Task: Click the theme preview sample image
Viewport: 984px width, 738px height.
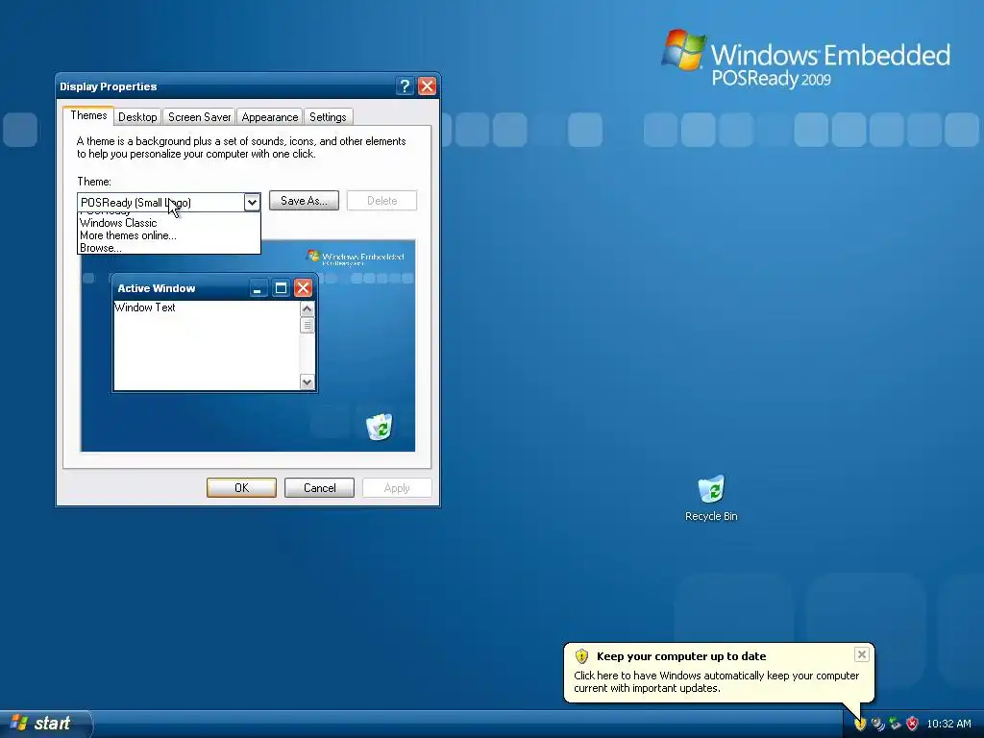Action: [248, 346]
